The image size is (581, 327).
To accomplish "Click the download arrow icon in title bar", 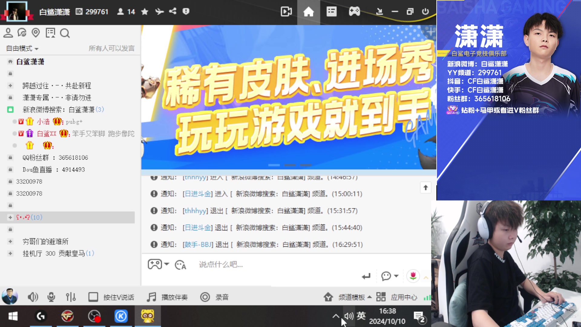I will click(x=379, y=12).
